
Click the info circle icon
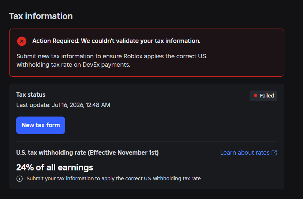(x=19, y=178)
